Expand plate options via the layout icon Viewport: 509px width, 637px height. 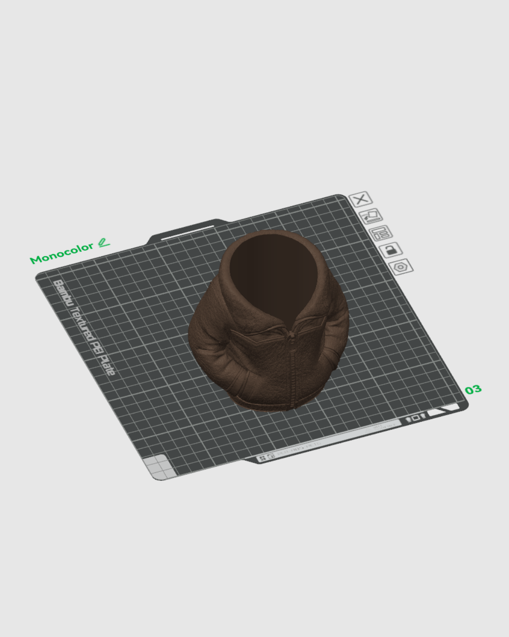(x=381, y=233)
